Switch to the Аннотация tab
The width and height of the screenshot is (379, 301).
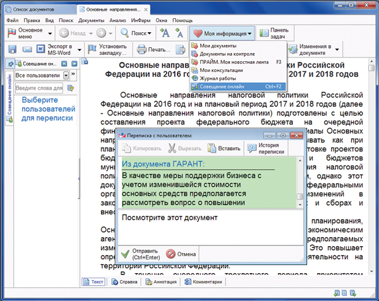pos(161,282)
